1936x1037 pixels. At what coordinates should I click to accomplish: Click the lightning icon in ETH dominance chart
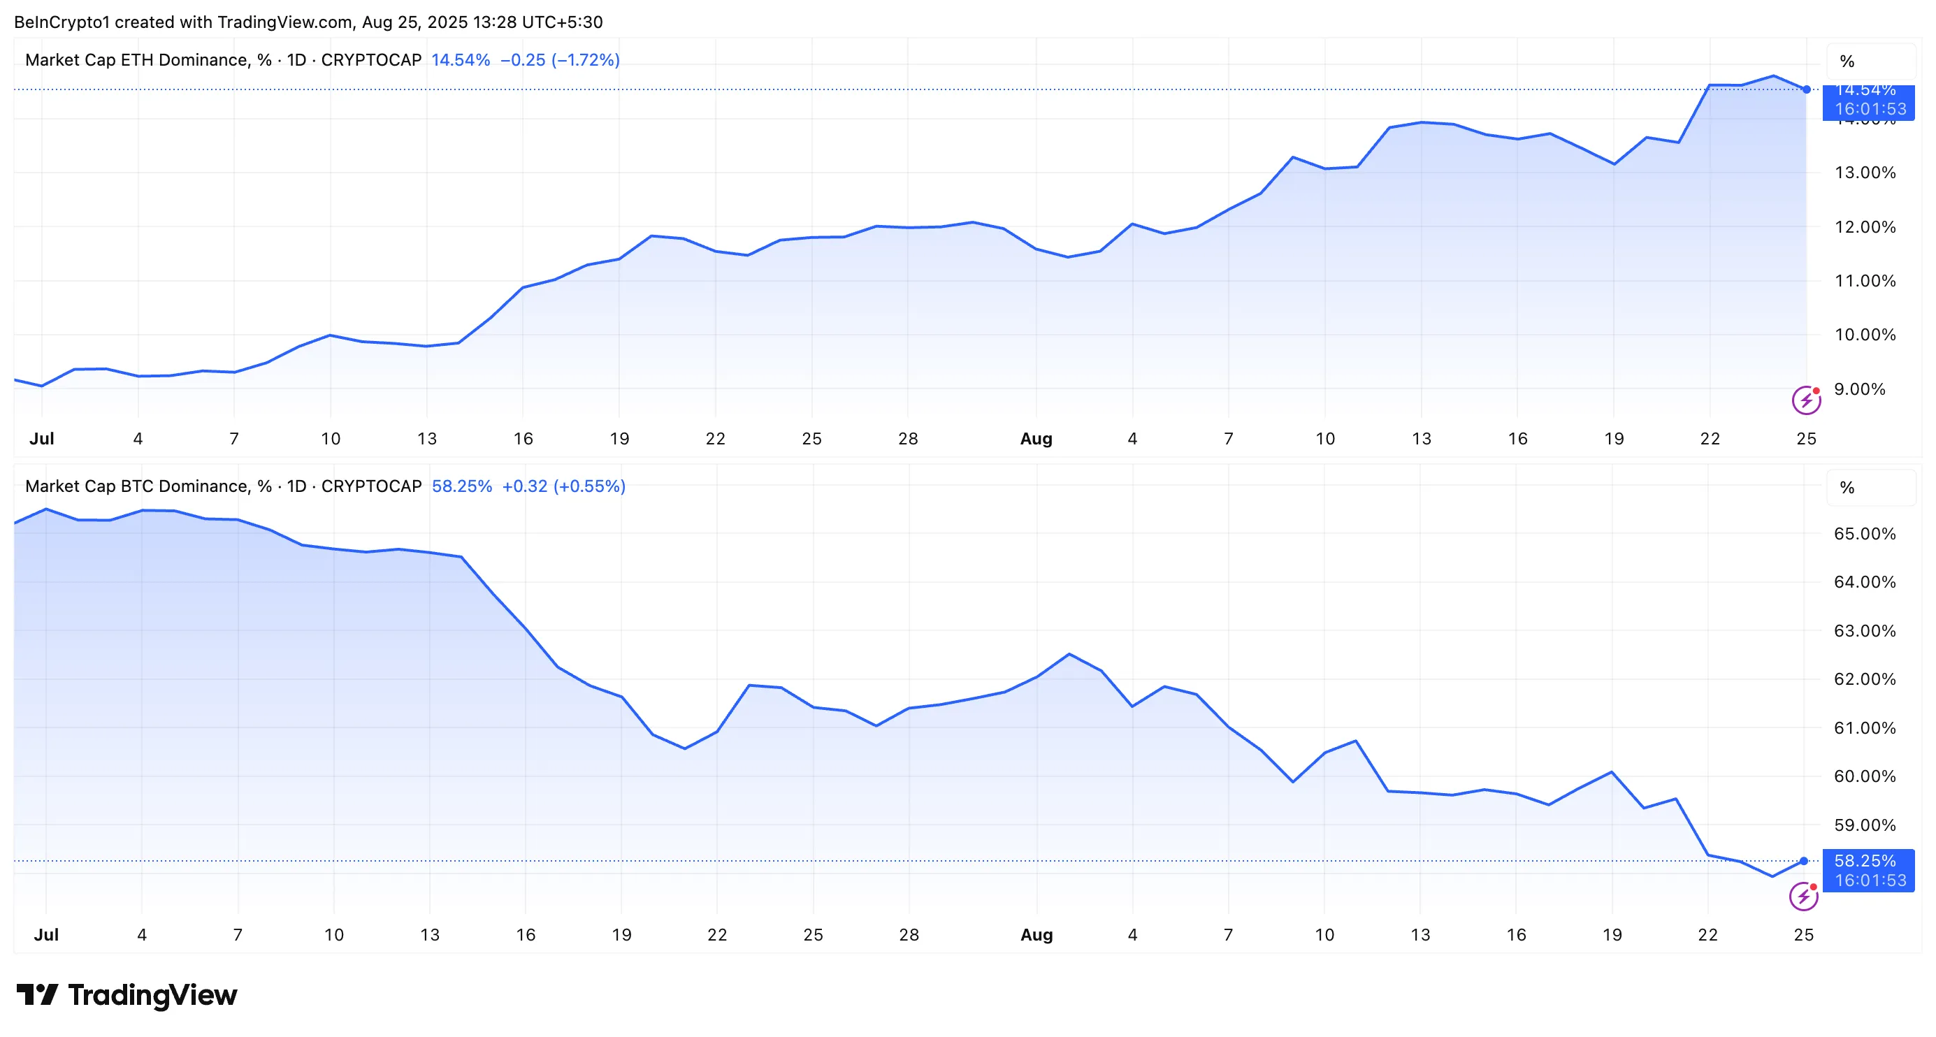coord(1805,400)
